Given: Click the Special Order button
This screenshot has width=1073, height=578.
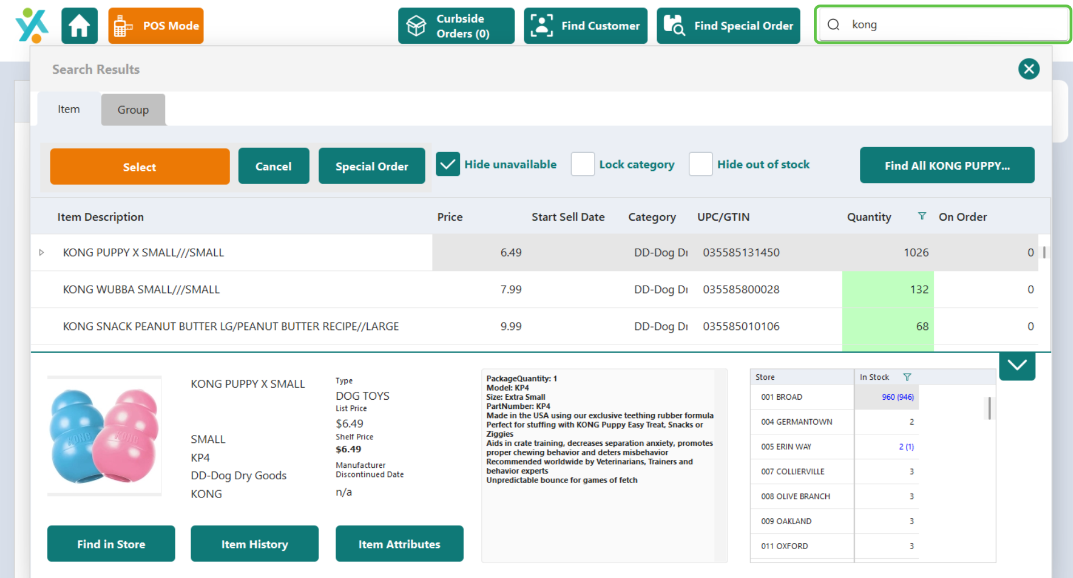Looking at the screenshot, I should (x=372, y=166).
